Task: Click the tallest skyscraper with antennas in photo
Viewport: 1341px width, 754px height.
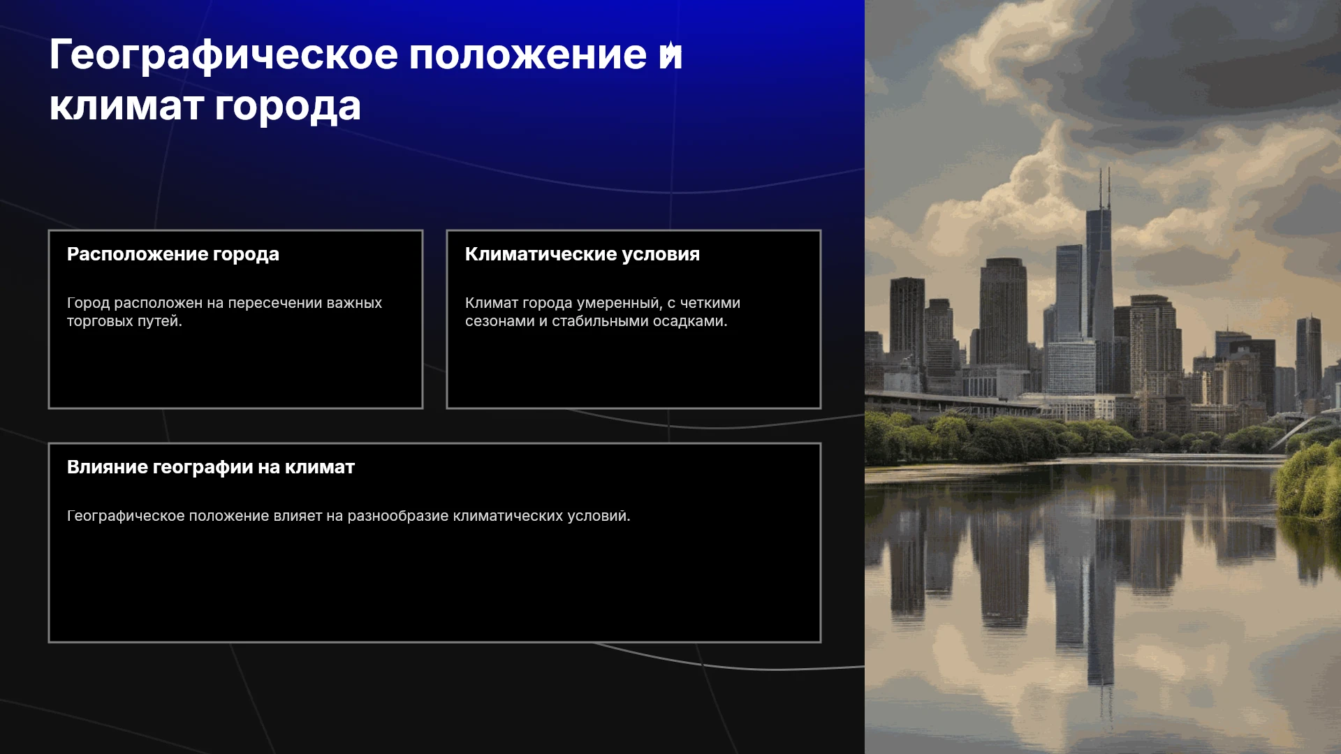Action: coord(1099,279)
